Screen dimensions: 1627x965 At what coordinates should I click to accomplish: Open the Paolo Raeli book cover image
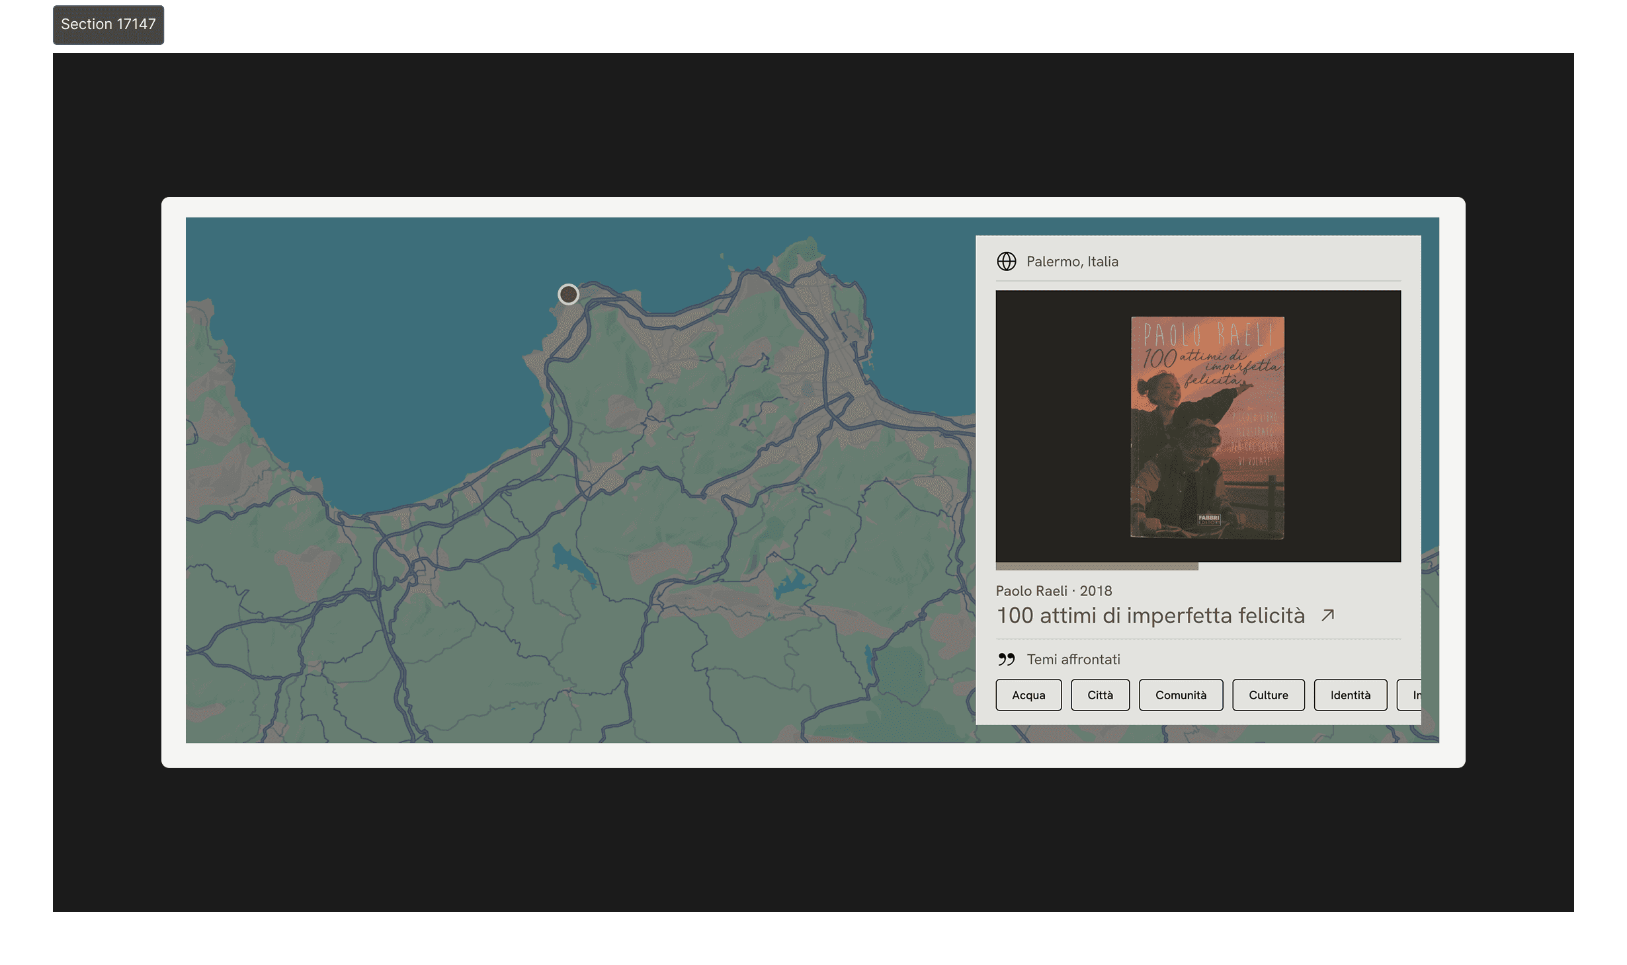tap(1207, 427)
